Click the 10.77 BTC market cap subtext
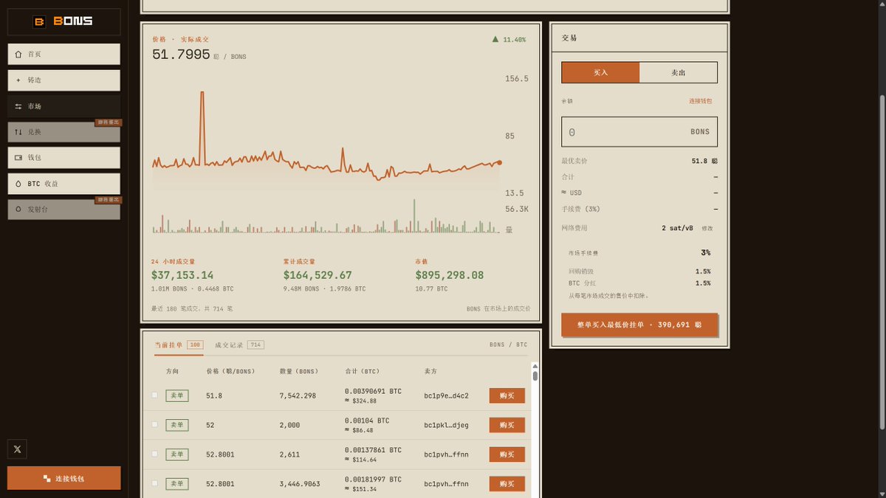The height and width of the screenshot is (498, 886). coord(431,289)
